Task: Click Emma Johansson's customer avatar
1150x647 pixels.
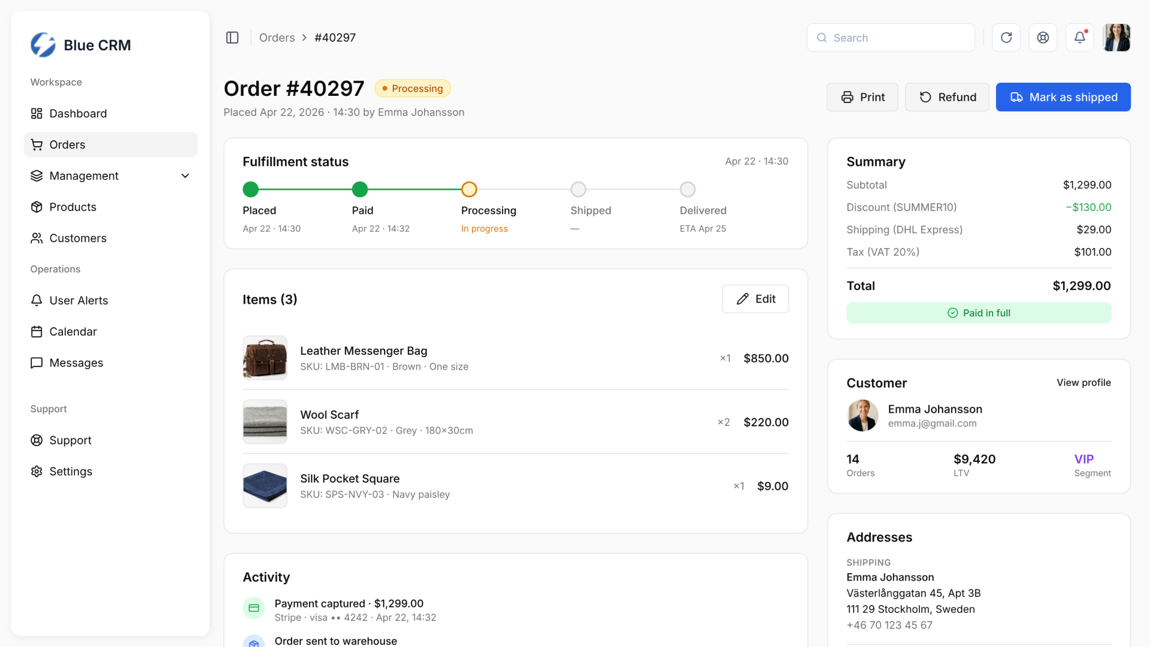Action: (x=862, y=416)
